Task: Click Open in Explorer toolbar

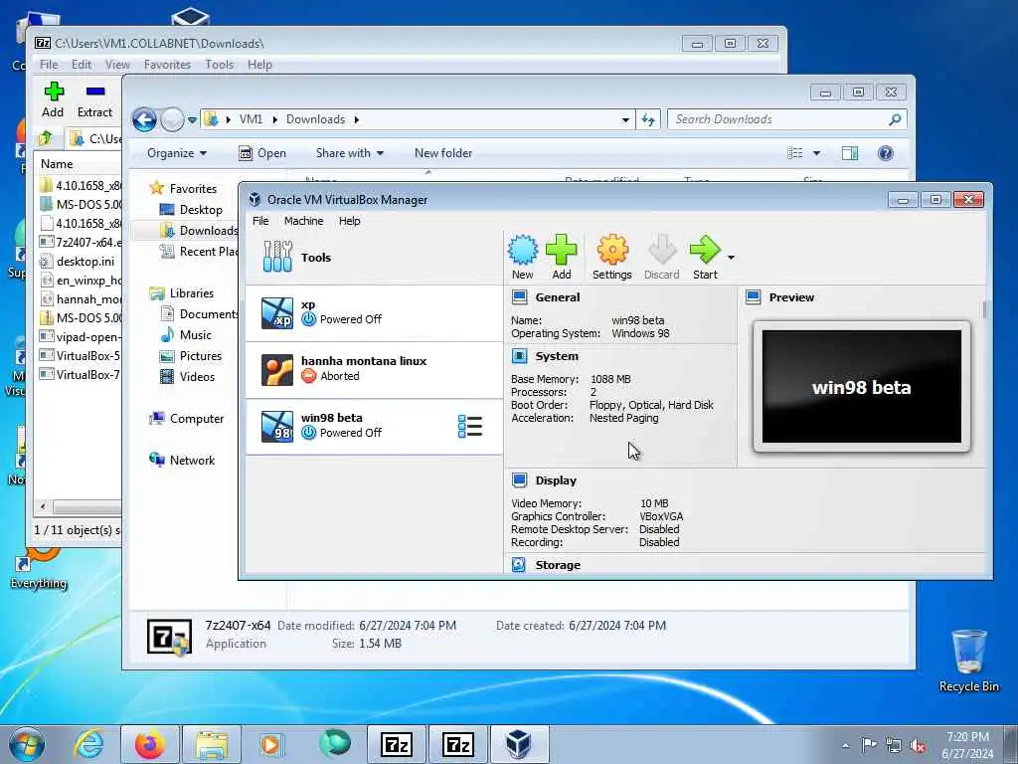Action: click(x=262, y=153)
